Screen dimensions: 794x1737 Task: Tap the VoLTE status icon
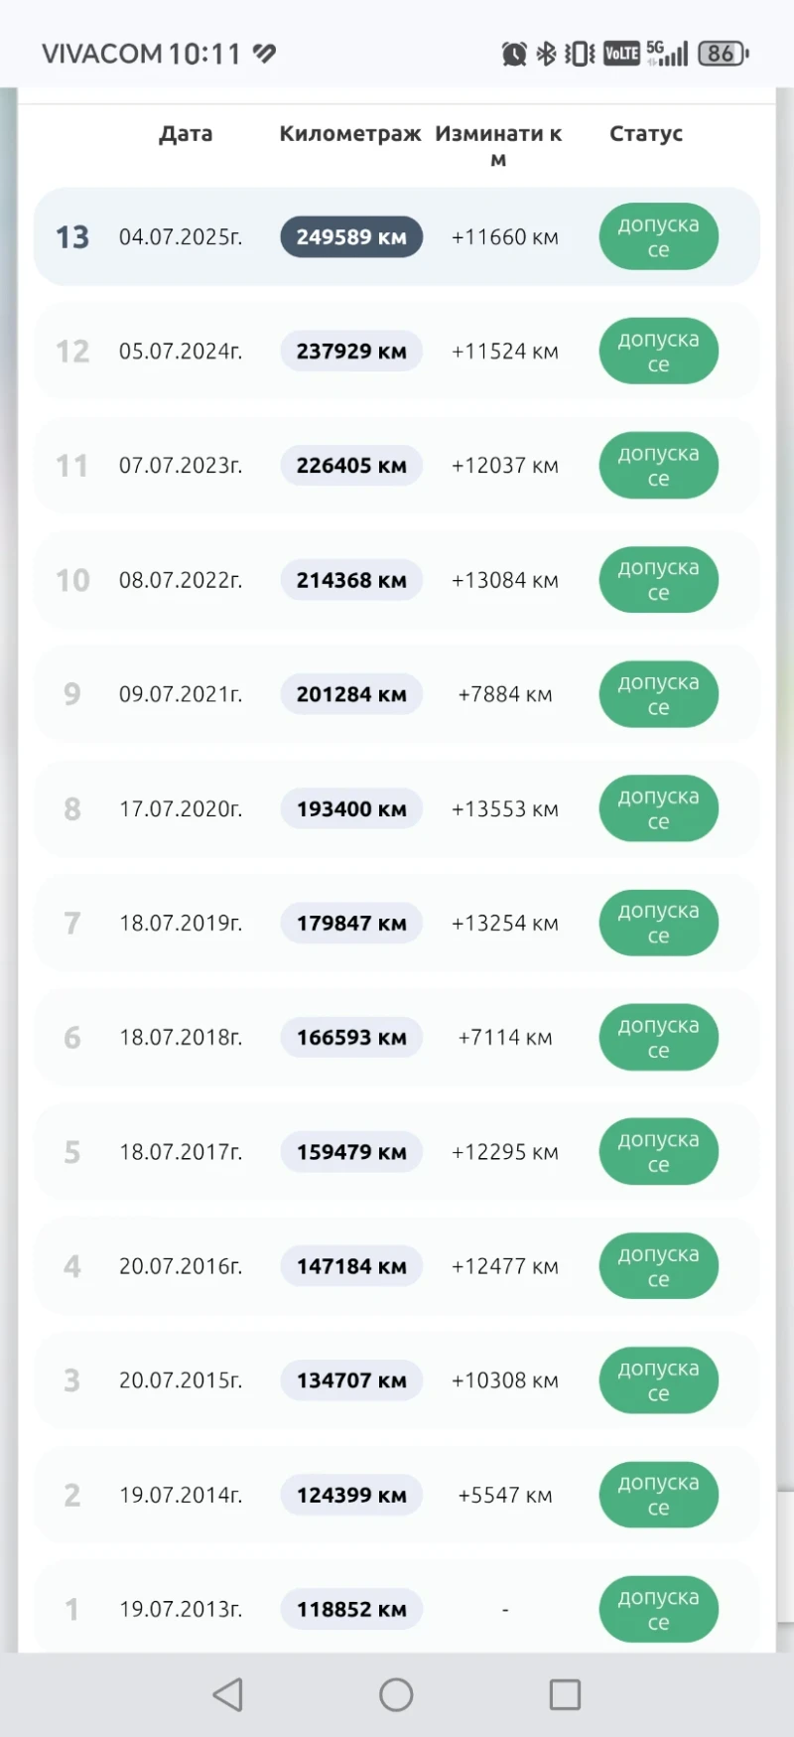[622, 54]
